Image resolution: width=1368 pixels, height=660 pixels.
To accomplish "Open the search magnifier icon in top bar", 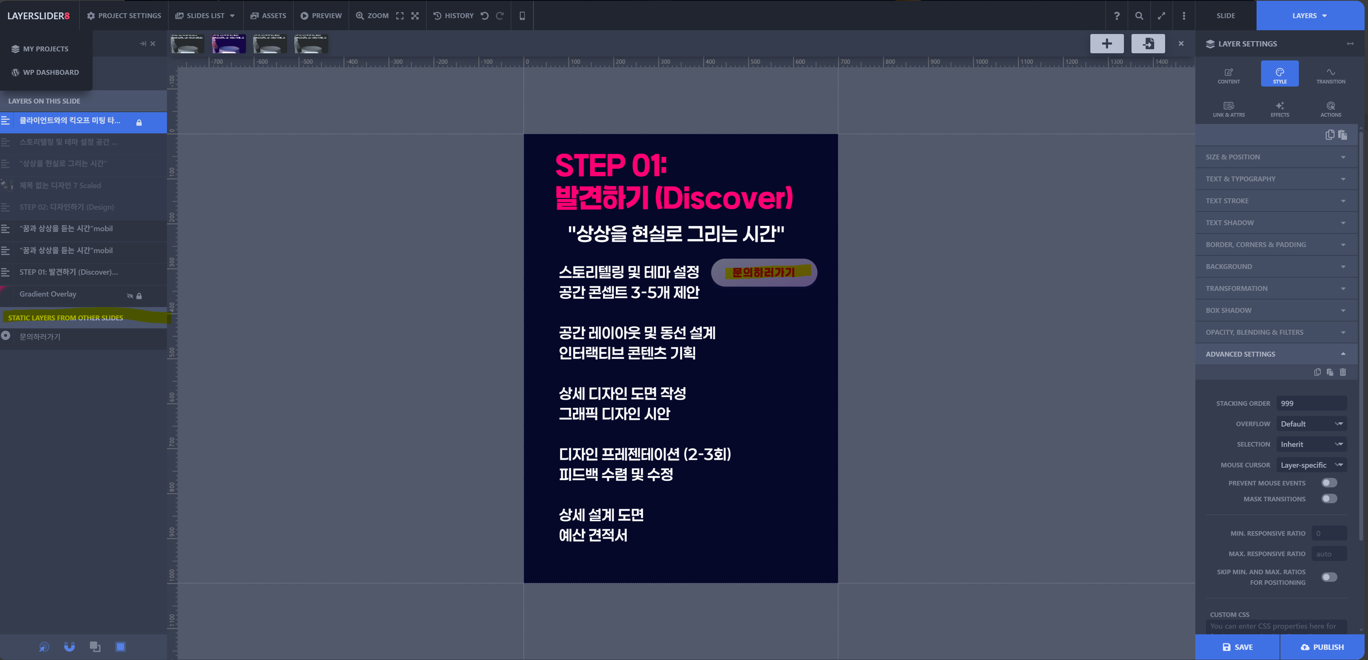I will pyautogui.click(x=1139, y=16).
